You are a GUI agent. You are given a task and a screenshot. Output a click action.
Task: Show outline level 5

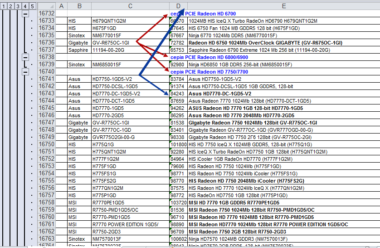[33, 6]
